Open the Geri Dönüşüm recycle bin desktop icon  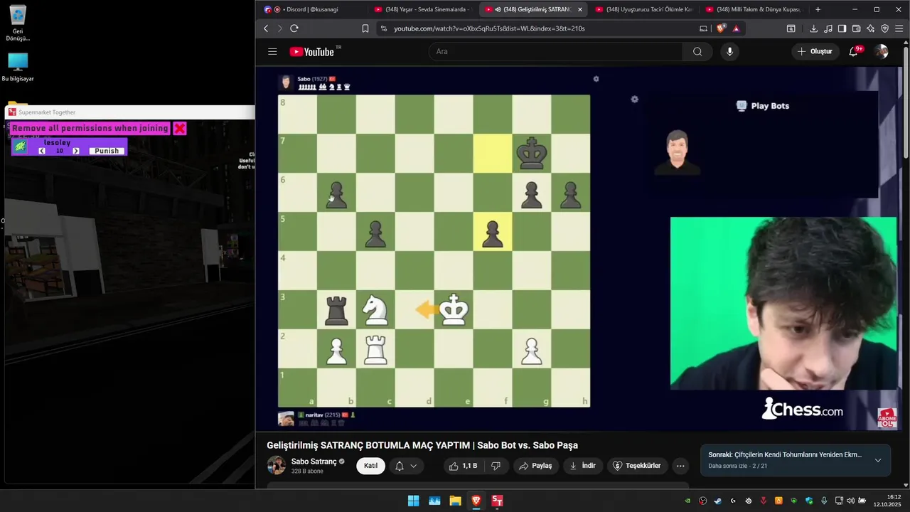point(18,23)
